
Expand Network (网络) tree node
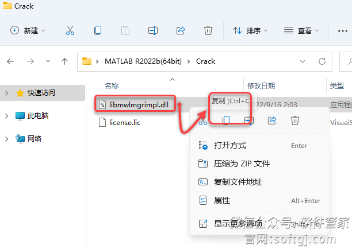point(7,139)
